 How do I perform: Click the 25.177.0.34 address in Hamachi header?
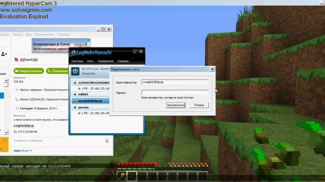tap(89, 69)
